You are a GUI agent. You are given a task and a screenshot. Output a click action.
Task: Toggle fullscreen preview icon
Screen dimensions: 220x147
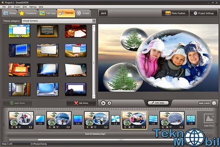pos(214,103)
